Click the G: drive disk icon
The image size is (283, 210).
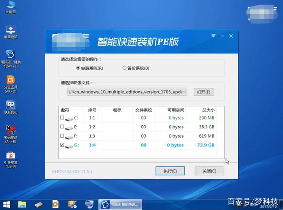(x=69, y=146)
